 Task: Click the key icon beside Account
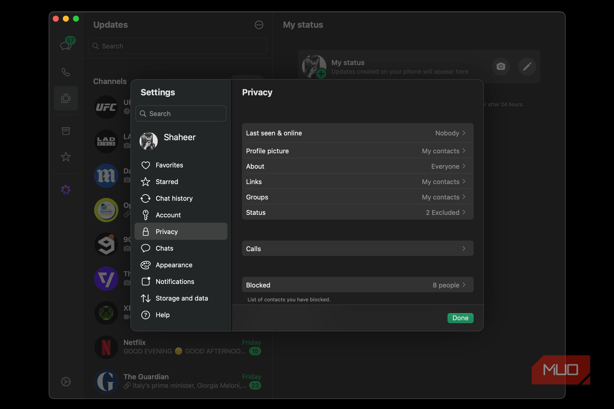click(145, 215)
